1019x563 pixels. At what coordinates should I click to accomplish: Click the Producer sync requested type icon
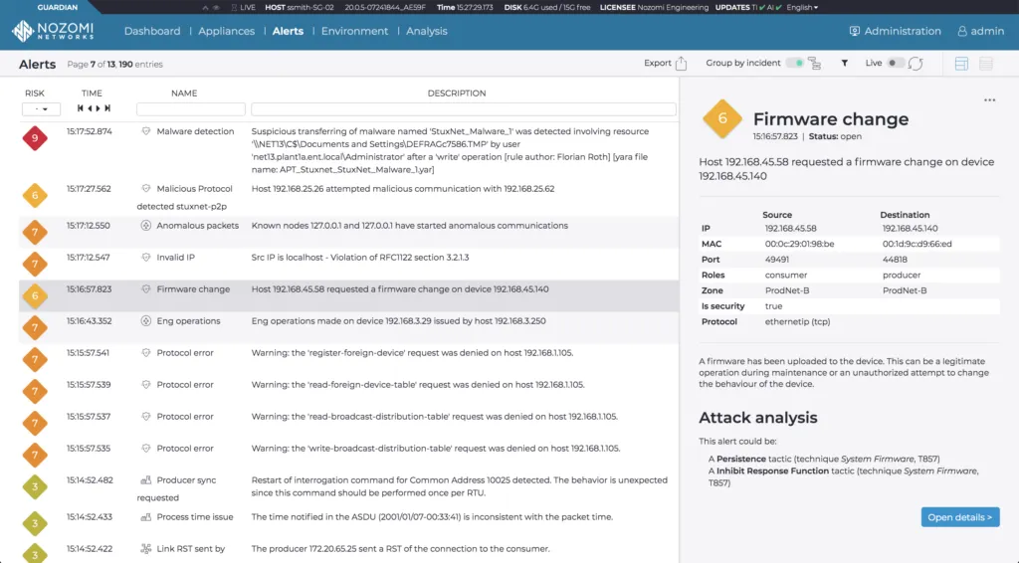pyautogui.click(x=145, y=479)
